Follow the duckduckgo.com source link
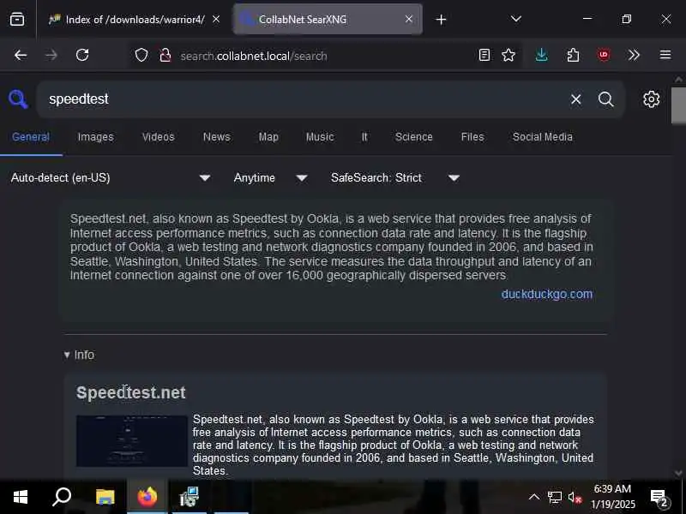 [547, 294]
